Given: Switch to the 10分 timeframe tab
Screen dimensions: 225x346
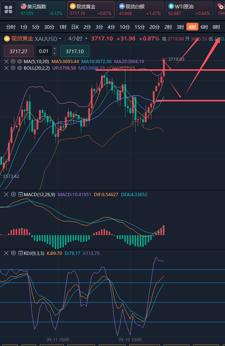Looking at the screenshot, I should tap(124, 27).
